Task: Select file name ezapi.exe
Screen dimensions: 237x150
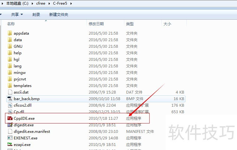Action: tap(22, 145)
